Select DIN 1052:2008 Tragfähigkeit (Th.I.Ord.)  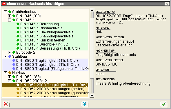[45, 85]
